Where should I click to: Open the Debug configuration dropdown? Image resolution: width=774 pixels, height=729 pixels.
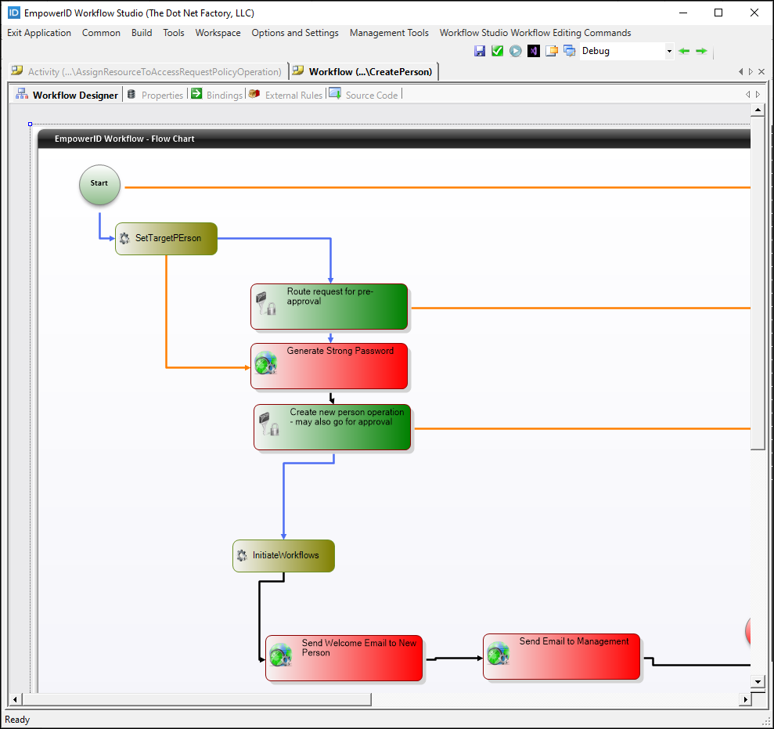pyautogui.click(x=668, y=50)
